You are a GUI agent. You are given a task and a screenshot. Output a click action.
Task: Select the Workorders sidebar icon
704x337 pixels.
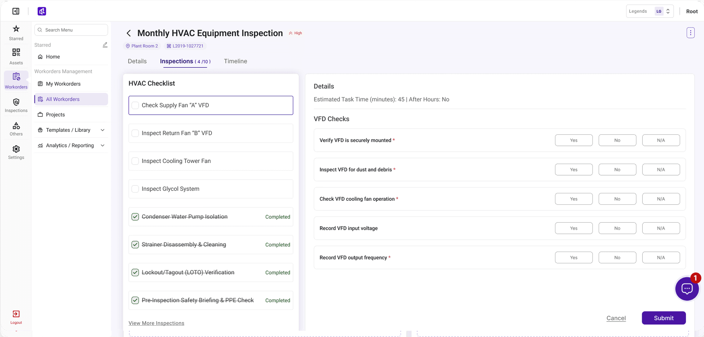16,81
